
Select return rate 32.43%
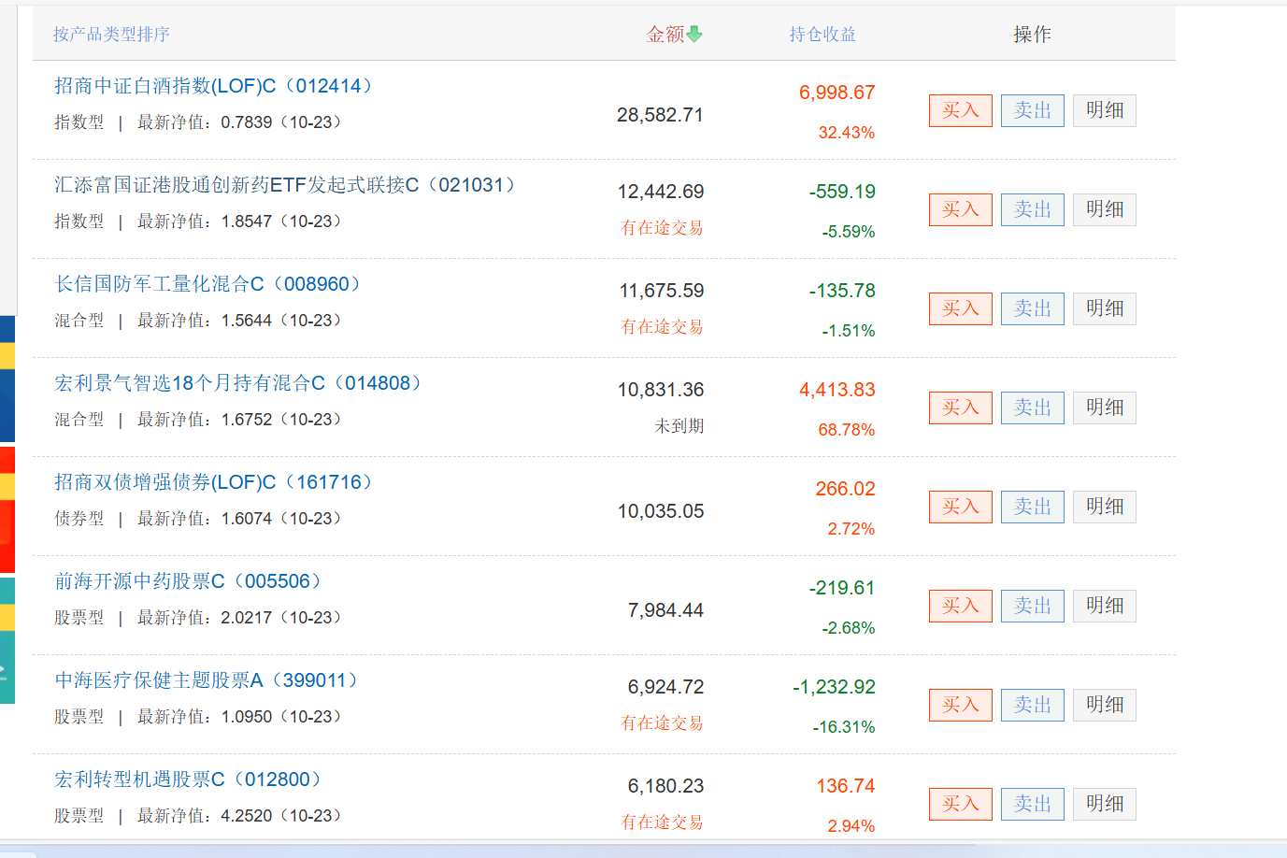[x=847, y=133]
